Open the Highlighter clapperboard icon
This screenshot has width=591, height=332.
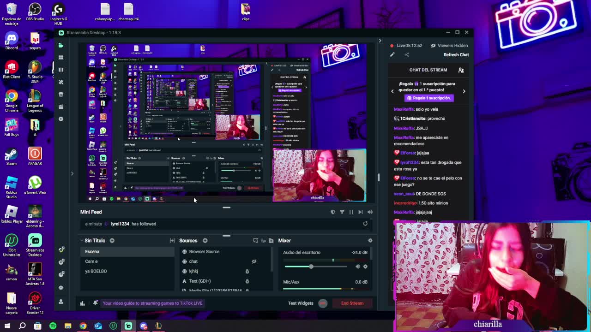61,107
